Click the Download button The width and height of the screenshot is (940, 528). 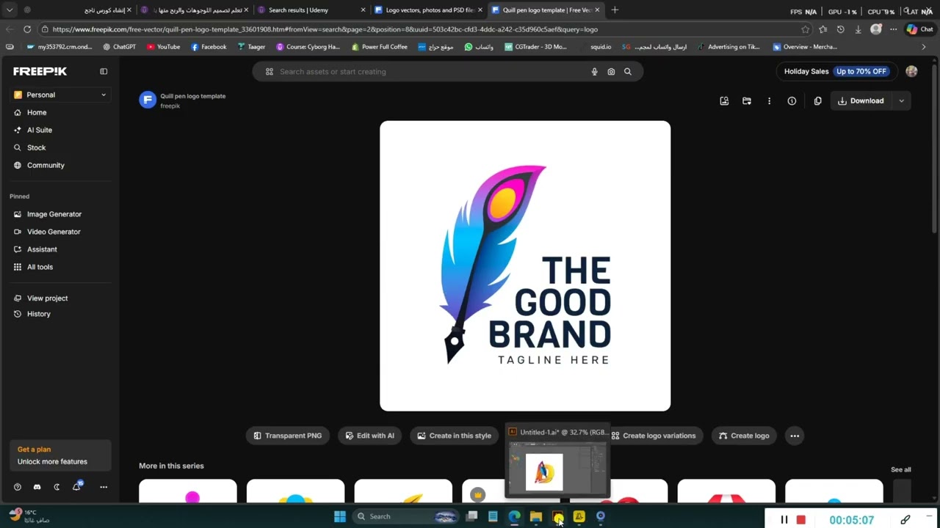click(861, 101)
